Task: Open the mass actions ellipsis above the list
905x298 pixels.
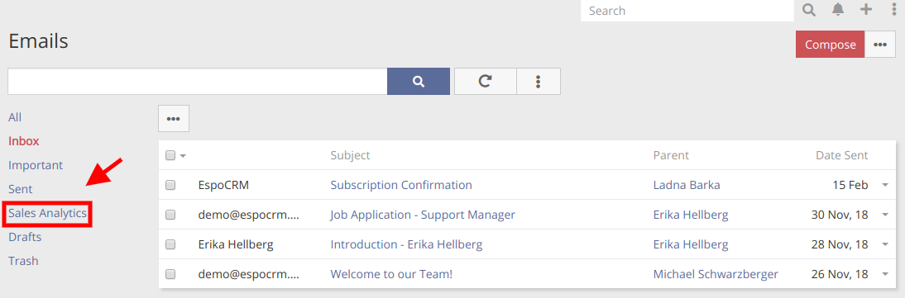Action: coord(173,119)
